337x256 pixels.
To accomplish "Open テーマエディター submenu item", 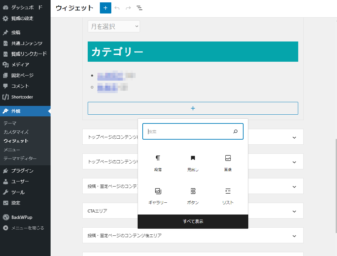I will (20, 159).
